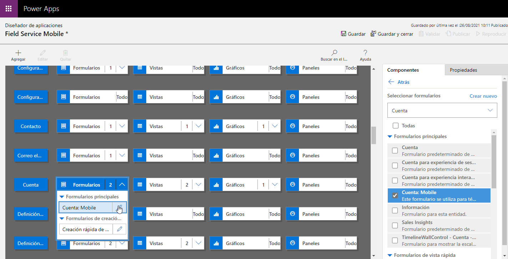
Task: Expand Vistas chevron in Contacto row
Action: (198, 126)
